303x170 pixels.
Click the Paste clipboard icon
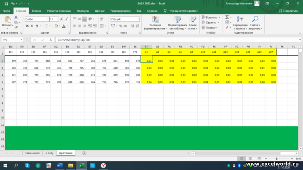point(8,20)
